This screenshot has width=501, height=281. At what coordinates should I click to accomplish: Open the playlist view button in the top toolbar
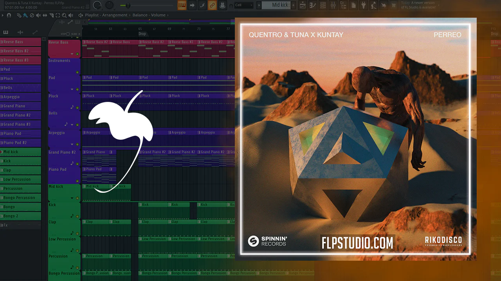coord(303,5)
